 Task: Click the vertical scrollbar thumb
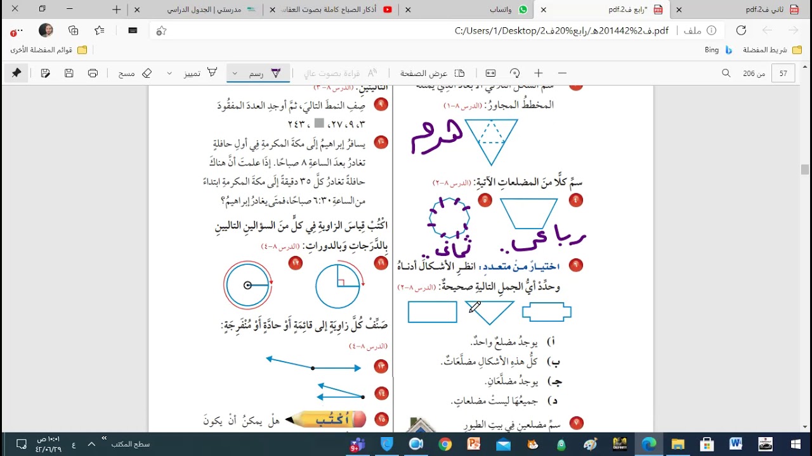coord(805,169)
